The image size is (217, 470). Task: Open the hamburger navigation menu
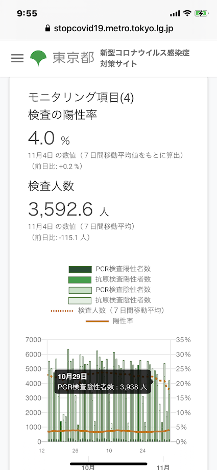pyautogui.click(x=17, y=58)
